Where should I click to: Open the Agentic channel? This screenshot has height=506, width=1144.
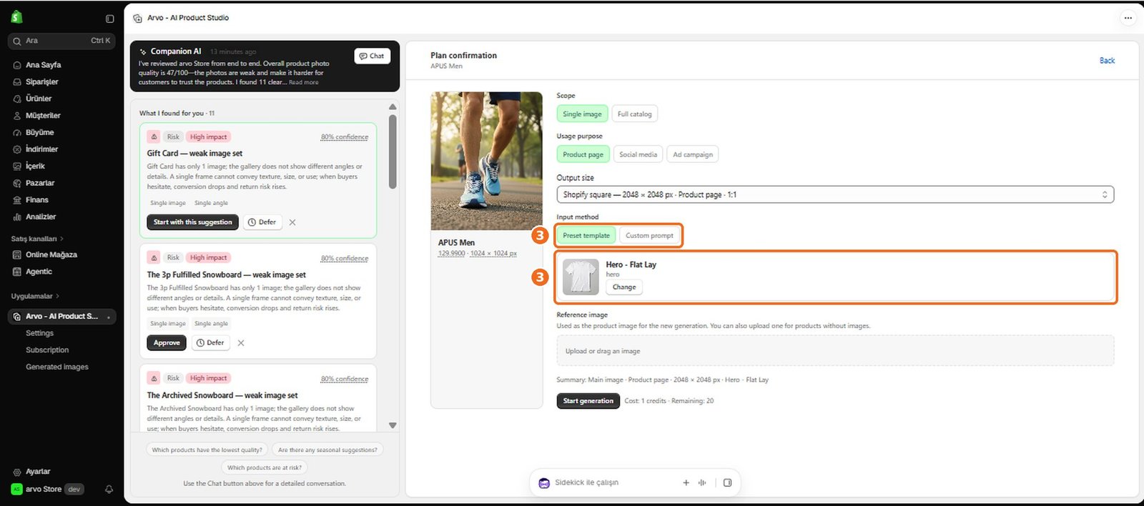39,272
